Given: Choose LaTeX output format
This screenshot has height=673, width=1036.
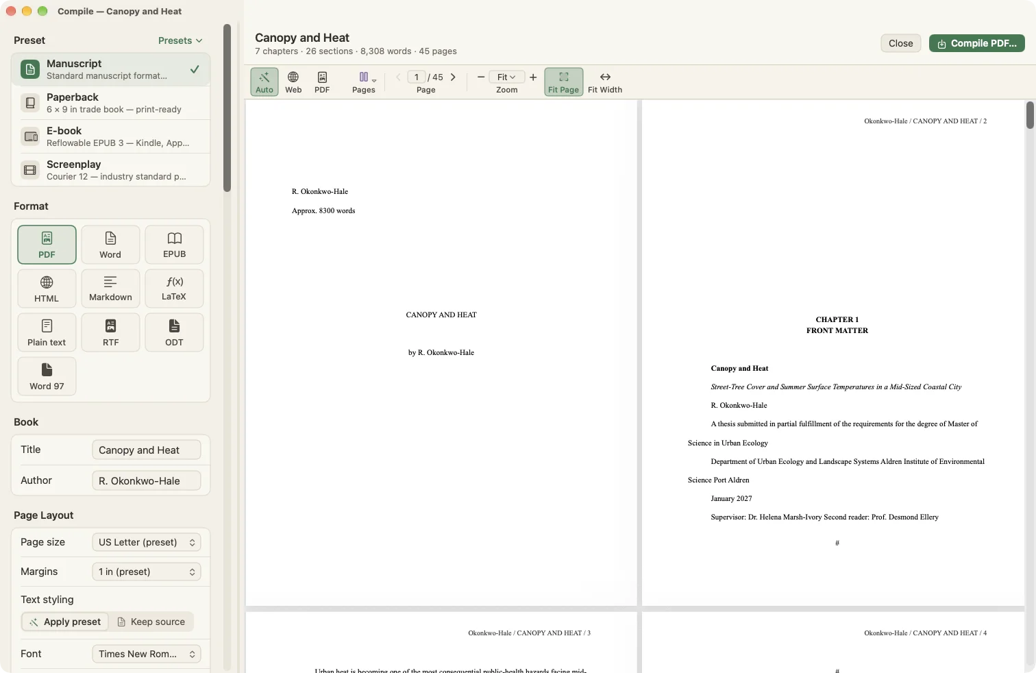Looking at the screenshot, I should [174, 289].
